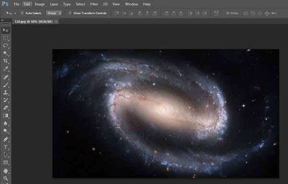Open the Help menu

pyautogui.click(x=147, y=4)
